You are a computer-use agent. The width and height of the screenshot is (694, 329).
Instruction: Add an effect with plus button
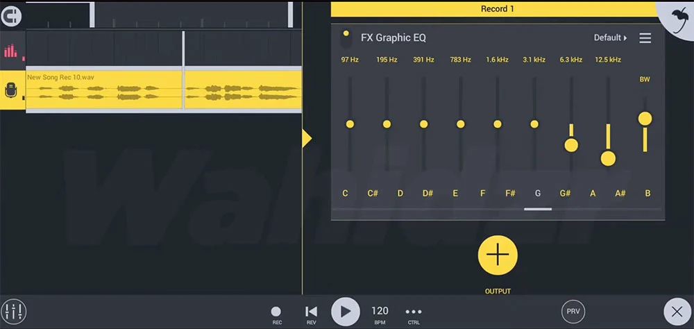pos(498,255)
